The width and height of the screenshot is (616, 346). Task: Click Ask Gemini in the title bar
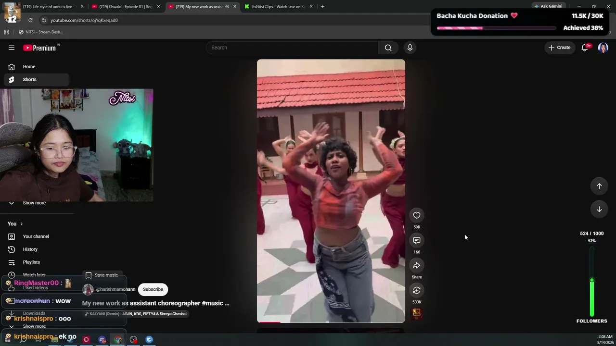click(x=548, y=6)
